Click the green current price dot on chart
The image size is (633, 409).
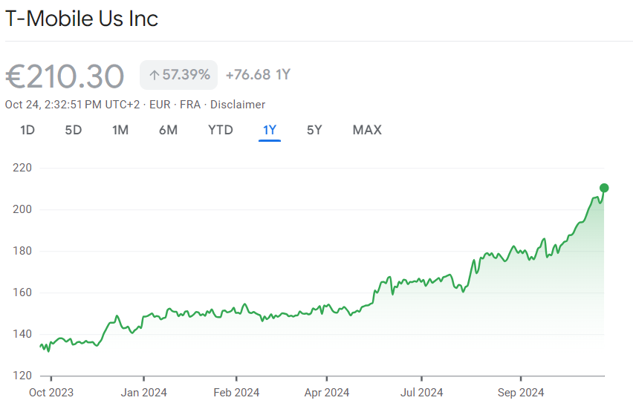tap(604, 188)
